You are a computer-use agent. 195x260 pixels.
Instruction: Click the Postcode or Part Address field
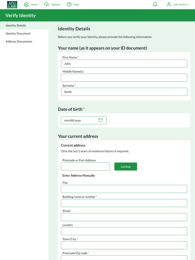85,167
